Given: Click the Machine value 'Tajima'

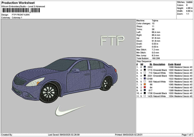Looking at the screenshot, I should pos(155,21).
